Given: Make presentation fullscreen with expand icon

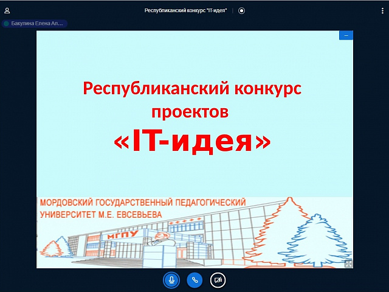Looking at the screenshot, I should 348,264.
